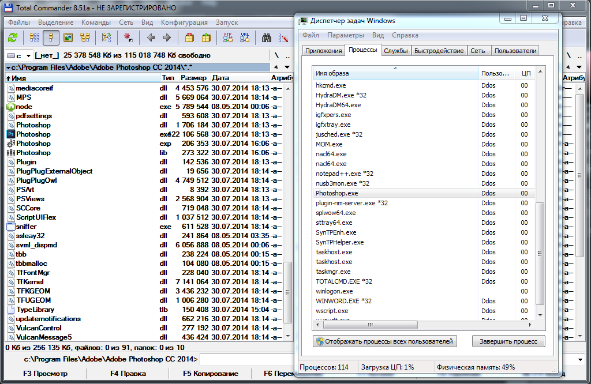
Task: Click the F3 Просмотр button
Action: 45,374
